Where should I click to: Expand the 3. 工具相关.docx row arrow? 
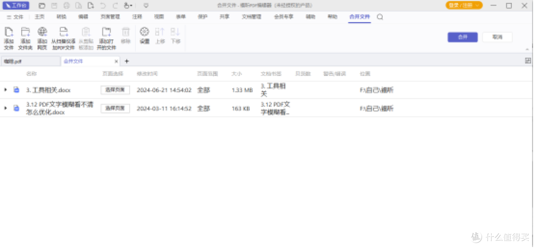coord(5,90)
